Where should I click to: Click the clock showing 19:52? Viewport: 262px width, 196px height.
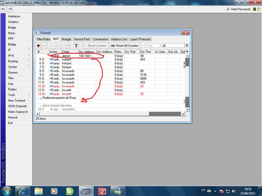coord(248,189)
